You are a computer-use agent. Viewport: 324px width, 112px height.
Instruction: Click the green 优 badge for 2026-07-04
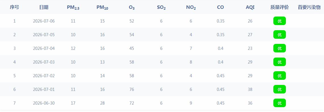click(x=280, y=48)
